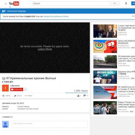
Task: Click the video player error area
Action: (45, 48)
